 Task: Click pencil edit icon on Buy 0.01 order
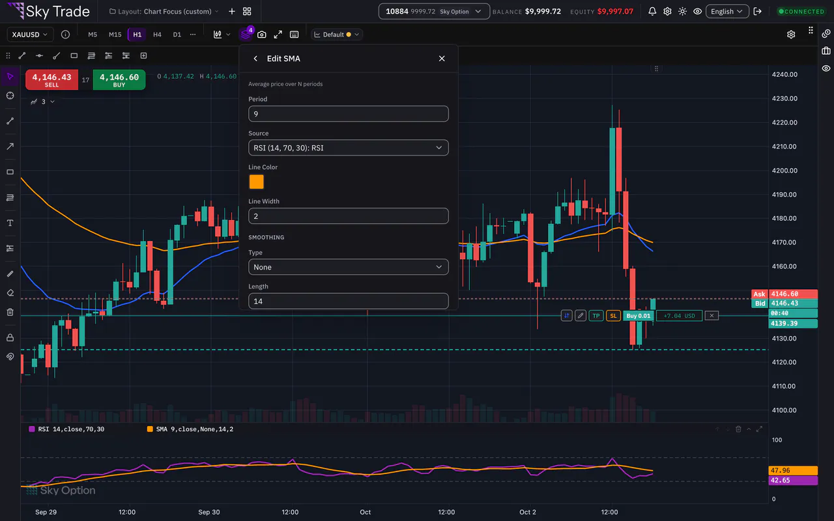pos(581,315)
